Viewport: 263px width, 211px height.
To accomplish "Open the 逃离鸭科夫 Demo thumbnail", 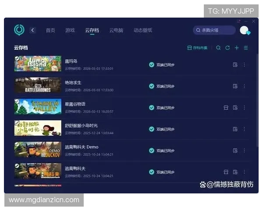I will click(38, 149).
